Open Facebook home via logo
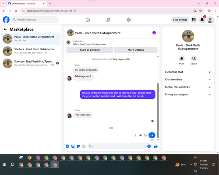The image size is (219, 175). coord(6,20)
